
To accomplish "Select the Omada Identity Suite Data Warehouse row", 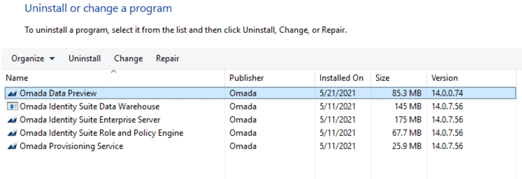I will pos(261,106).
